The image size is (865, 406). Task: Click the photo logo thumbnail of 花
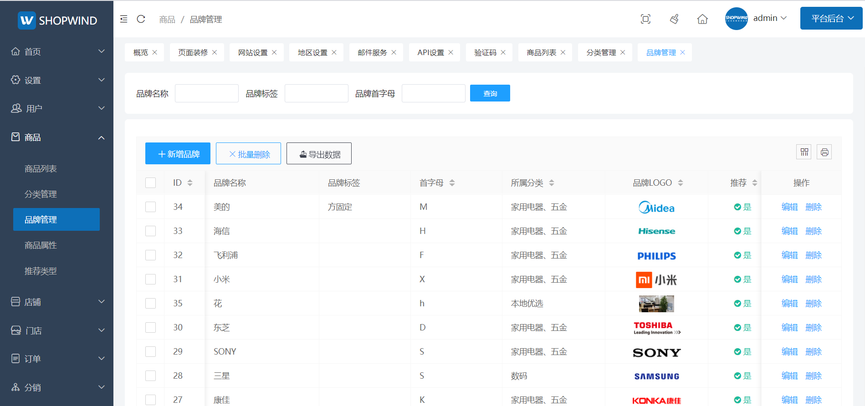click(x=656, y=304)
